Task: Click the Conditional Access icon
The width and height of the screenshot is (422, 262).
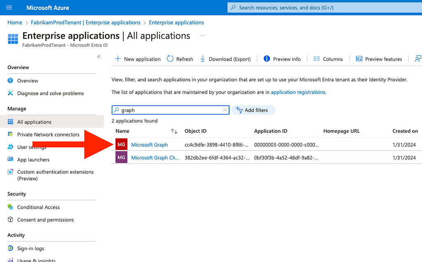Action: coord(10,207)
